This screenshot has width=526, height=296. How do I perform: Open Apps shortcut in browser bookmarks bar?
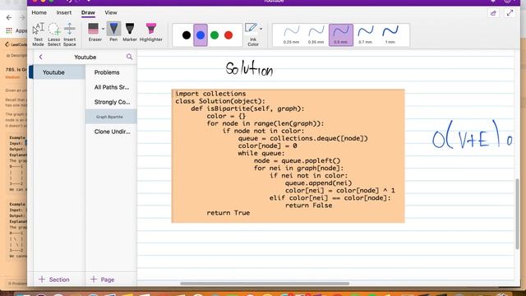click(16, 30)
